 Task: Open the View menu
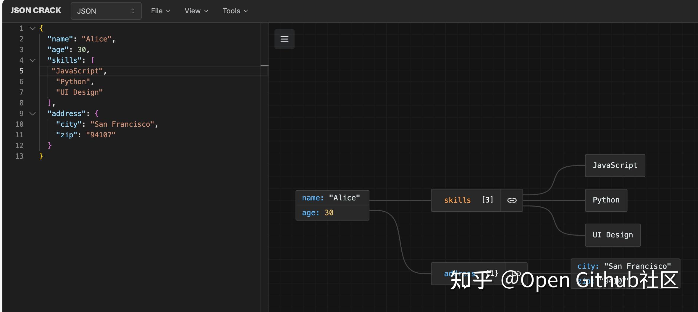(x=196, y=11)
